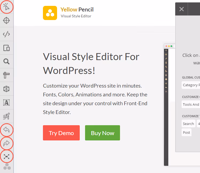Image resolution: width=200 pixels, height=173 pixels.
Task: Click the Try Demo button
Action: click(x=61, y=133)
